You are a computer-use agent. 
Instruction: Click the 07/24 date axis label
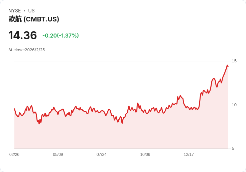[x=102, y=155]
